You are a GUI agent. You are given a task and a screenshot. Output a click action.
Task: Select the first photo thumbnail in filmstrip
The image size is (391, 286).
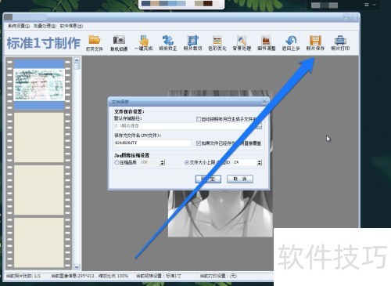pyautogui.click(x=39, y=85)
